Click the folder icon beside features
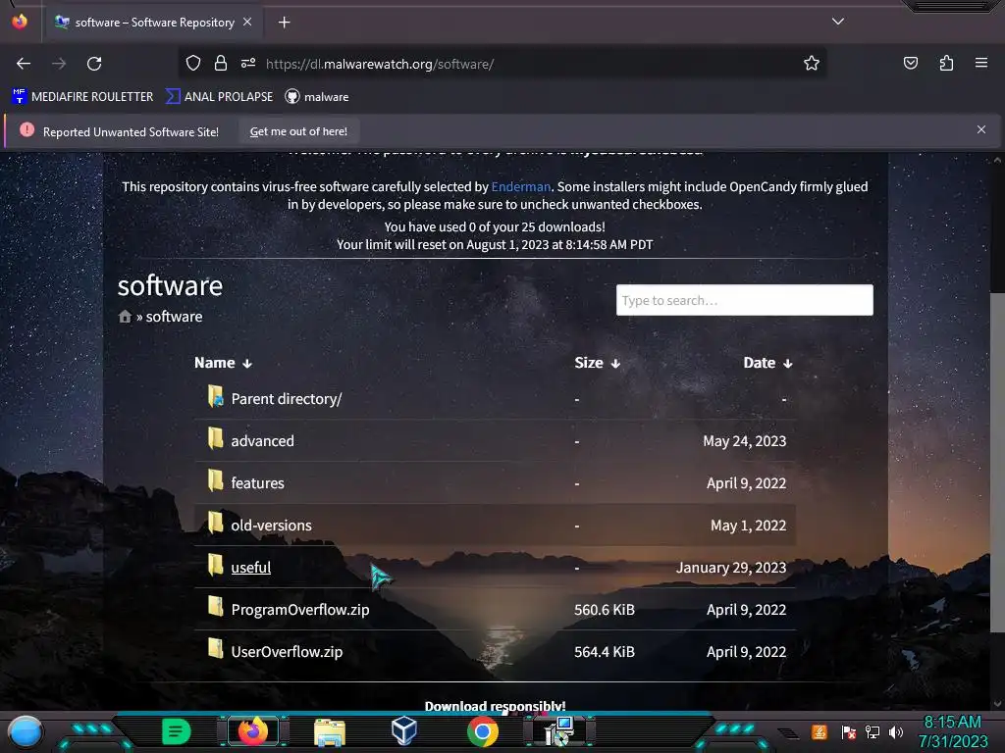 point(215,480)
